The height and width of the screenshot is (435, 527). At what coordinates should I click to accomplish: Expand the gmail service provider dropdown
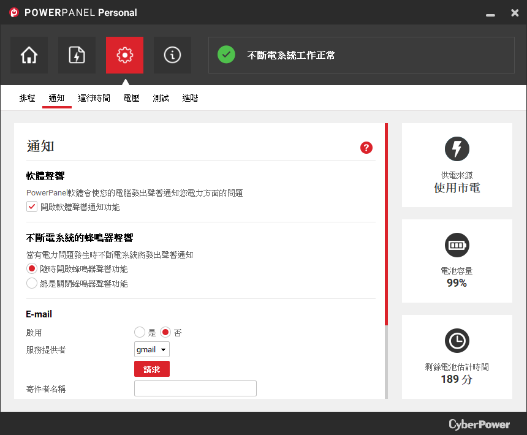152,349
